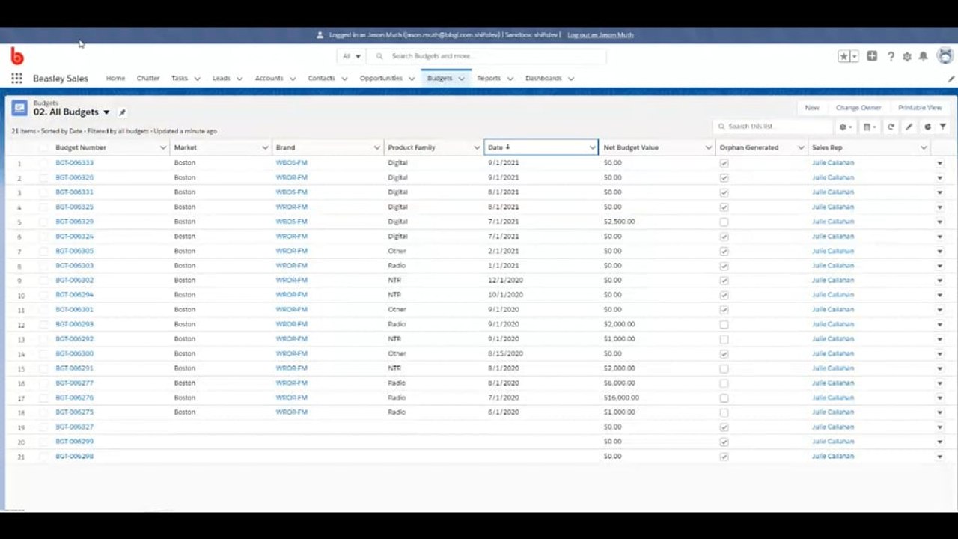The width and height of the screenshot is (958, 539).
Task: Click the $16,000.00 net budget value
Action: 621,398
